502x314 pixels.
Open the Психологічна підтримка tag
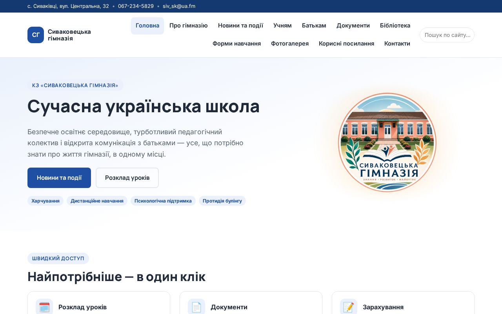(x=163, y=201)
